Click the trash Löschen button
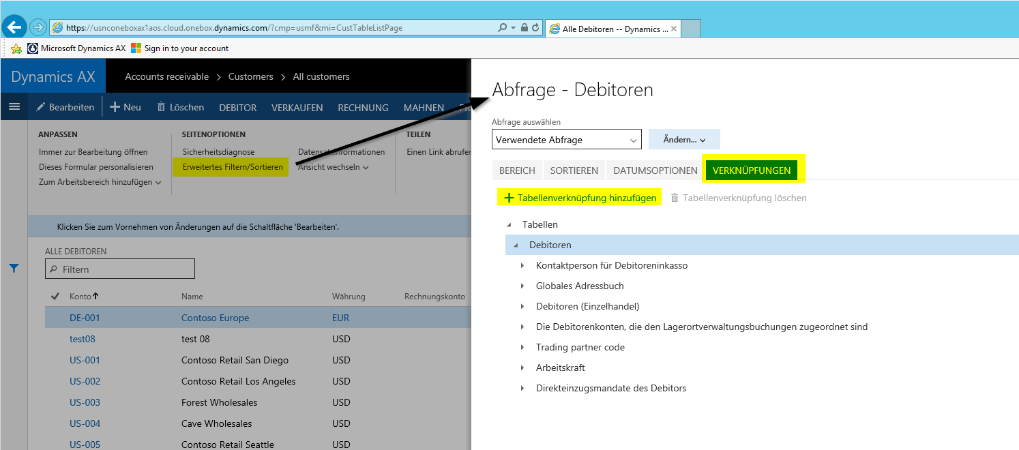 point(181,107)
